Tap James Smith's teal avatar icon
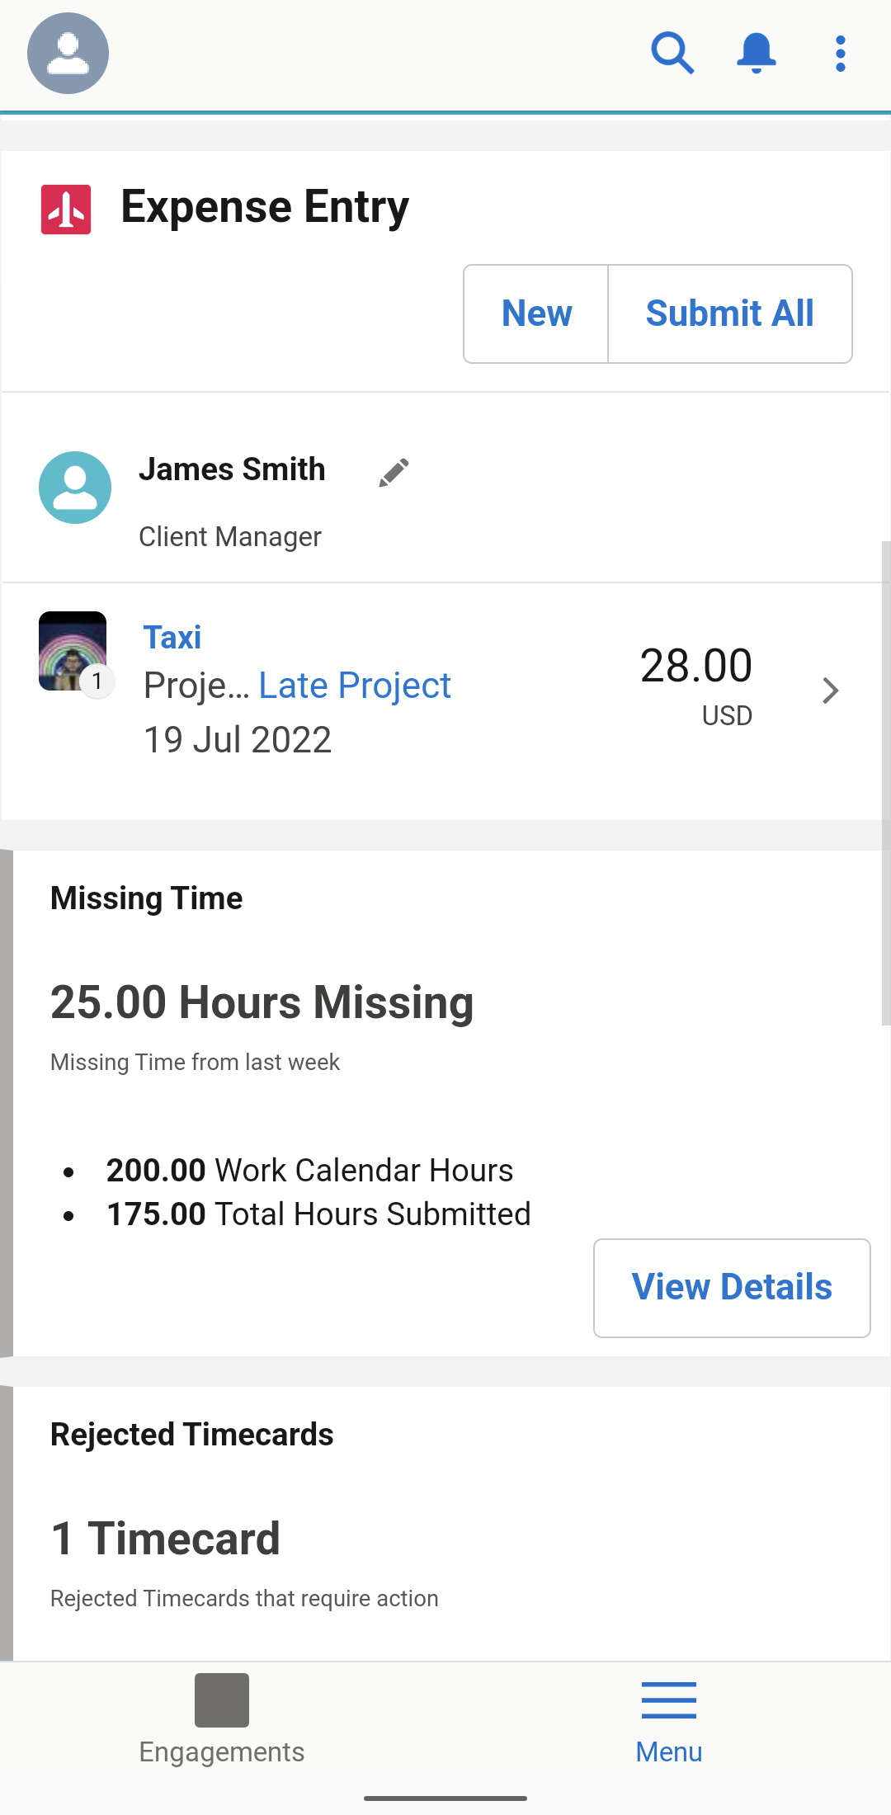Viewport: 891px width, 1815px height. (x=75, y=488)
